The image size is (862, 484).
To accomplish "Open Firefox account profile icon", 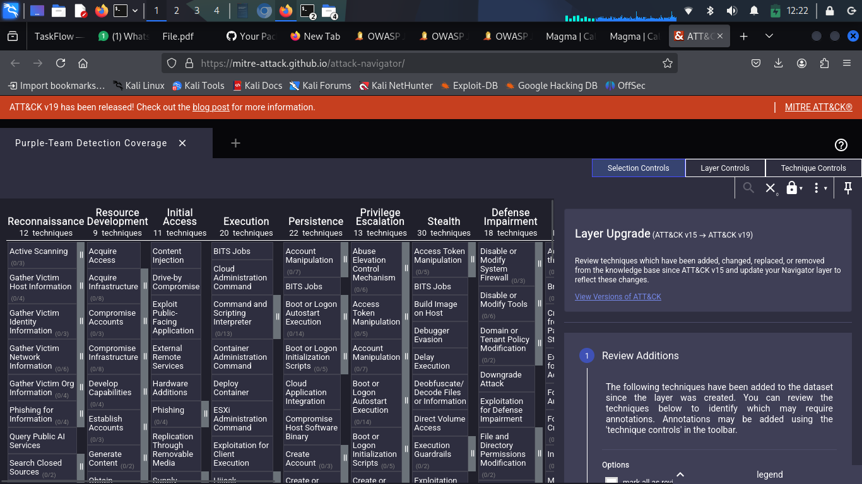I will coord(801,63).
